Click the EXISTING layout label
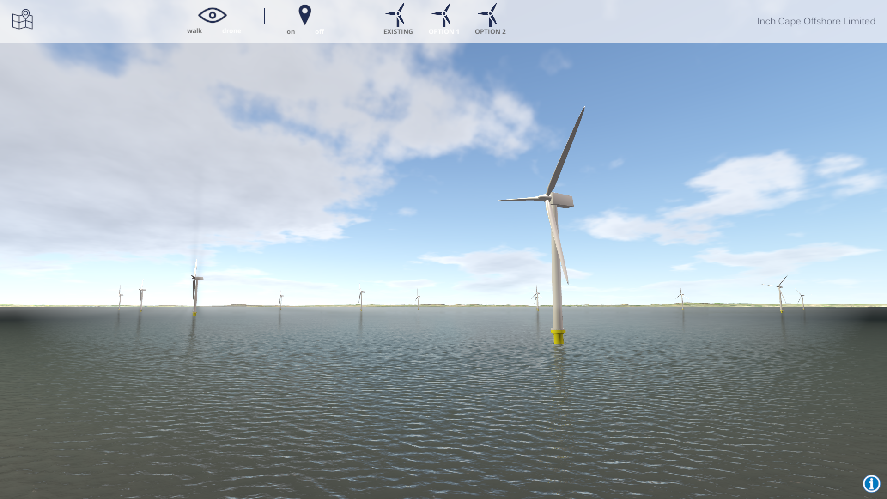The height and width of the screenshot is (499, 887). [398, 32]
